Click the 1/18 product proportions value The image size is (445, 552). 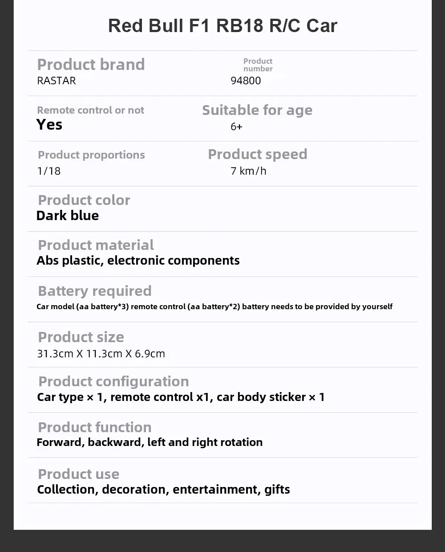pos(49,171)
